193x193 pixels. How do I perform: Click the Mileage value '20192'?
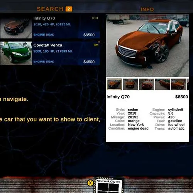point(133,117)
